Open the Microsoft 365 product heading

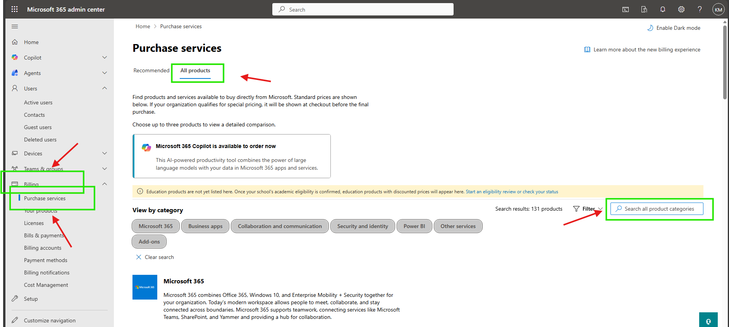(x=184, y=281)
